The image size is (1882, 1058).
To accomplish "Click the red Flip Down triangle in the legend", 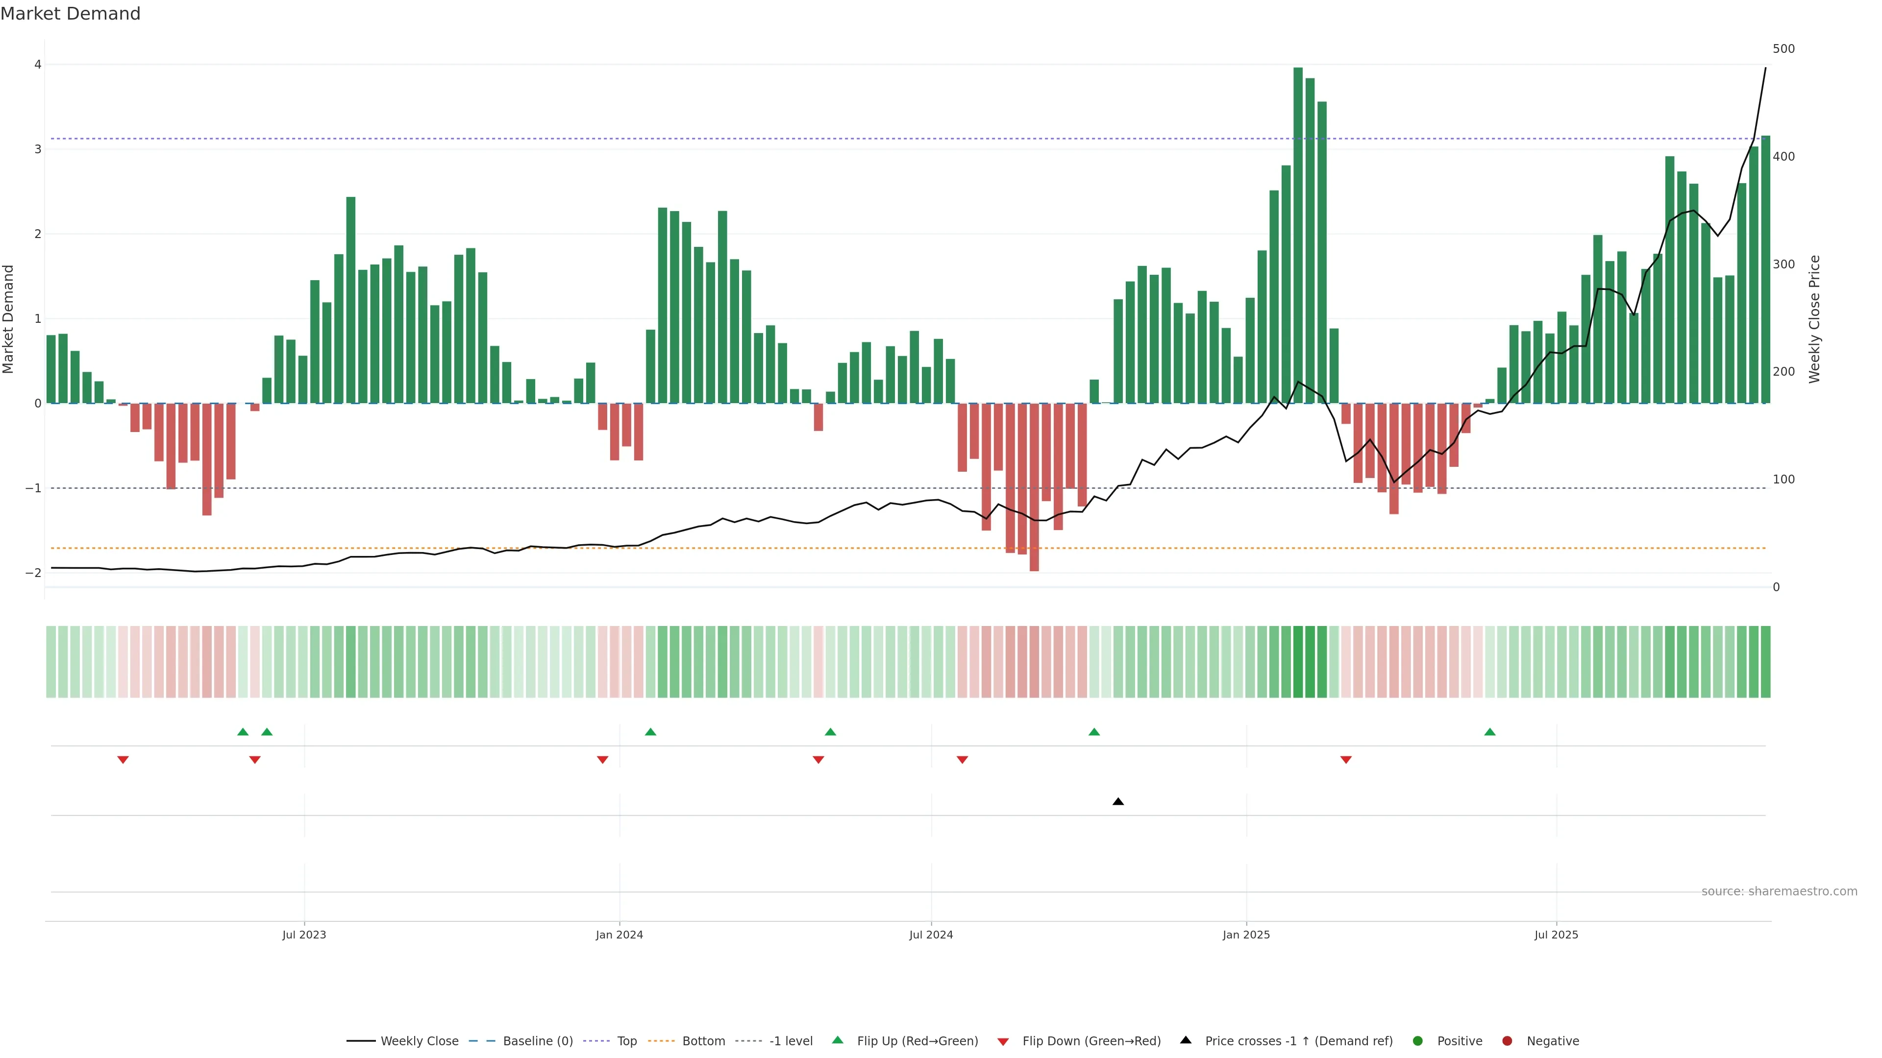I will click(x=1003, y=1041).
